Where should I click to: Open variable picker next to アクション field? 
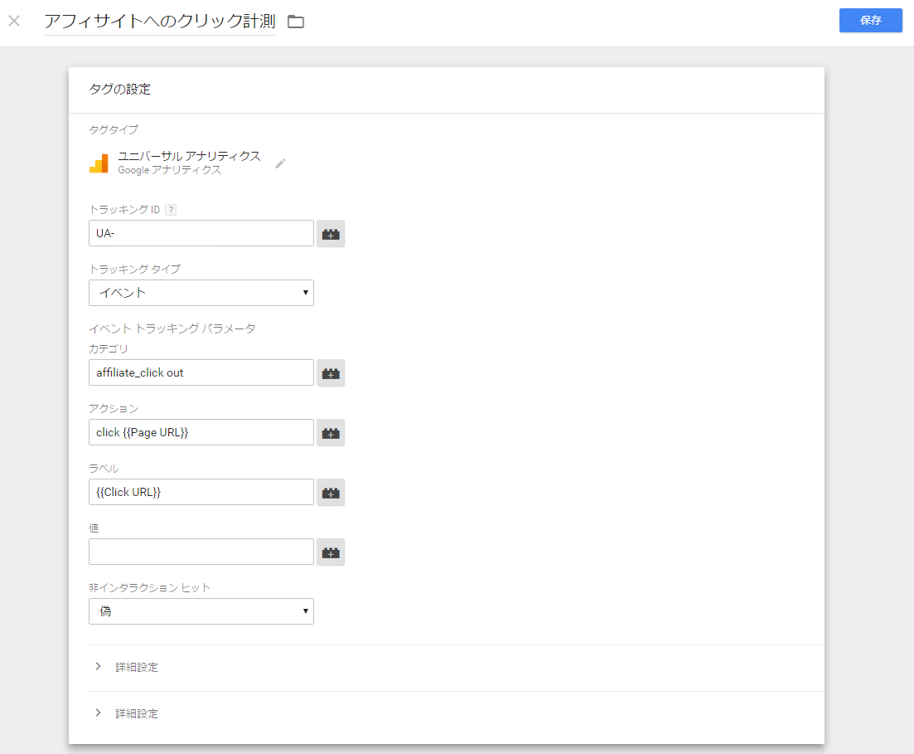click(331, 433)
